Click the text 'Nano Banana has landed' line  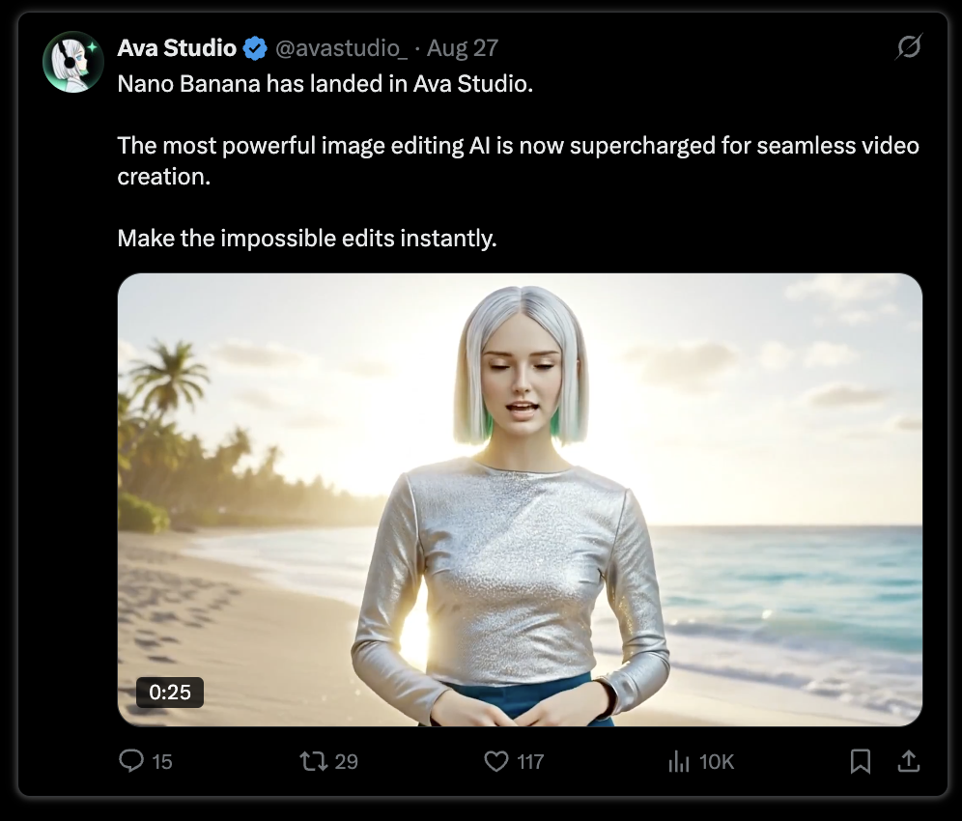pos(325,84)
